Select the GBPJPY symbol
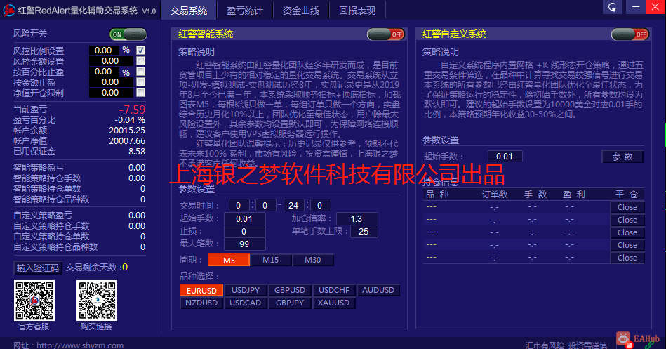This screenshot has width=666, height=349. pyautogui.click(x=290, y=303)
